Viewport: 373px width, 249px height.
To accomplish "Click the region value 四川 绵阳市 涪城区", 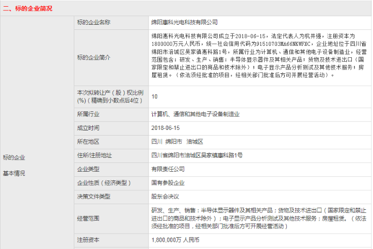I will (177, 142).
